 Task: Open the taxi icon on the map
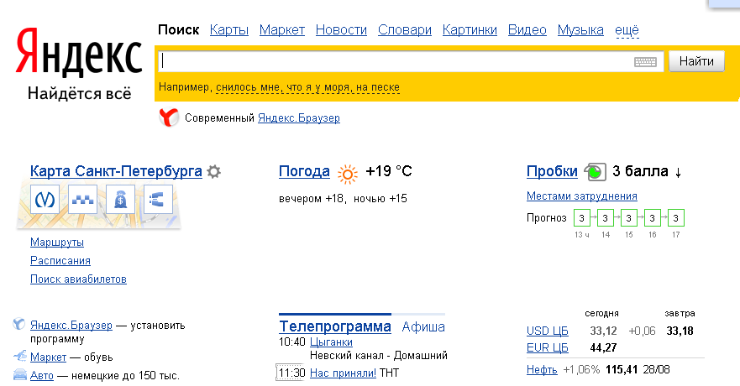(x=82, y=200)
